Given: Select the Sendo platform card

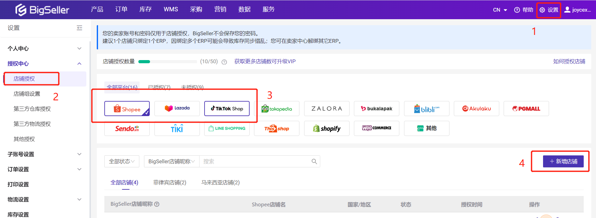Looking at the screenshot, I should click(127, 128).
